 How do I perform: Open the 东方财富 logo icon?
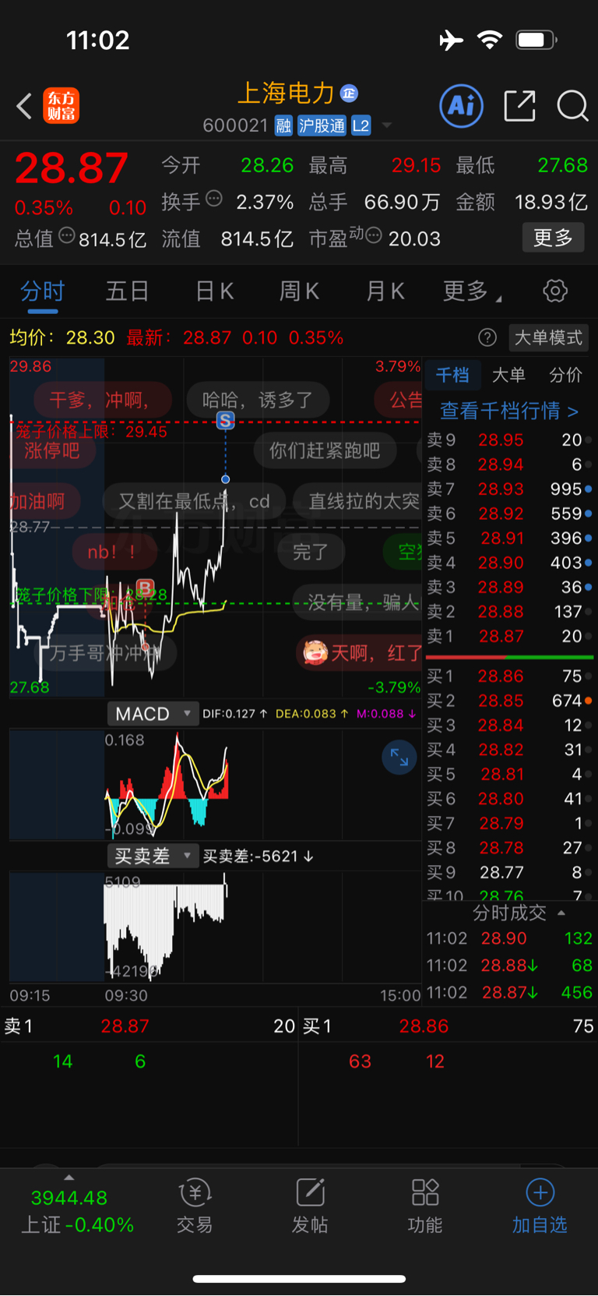tap(61, 106)
